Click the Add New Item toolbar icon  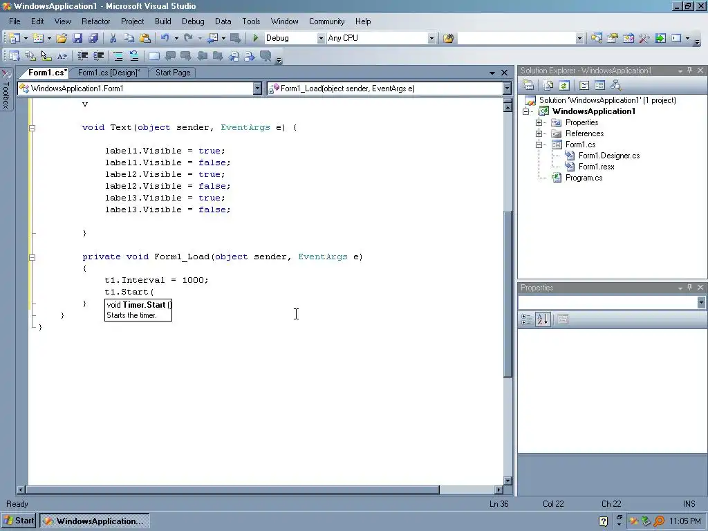(x=38, y=39)
